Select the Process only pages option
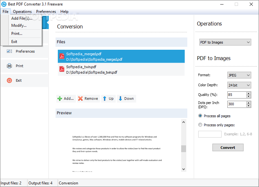This screenshot has width=259, height=187. point(200,125)
